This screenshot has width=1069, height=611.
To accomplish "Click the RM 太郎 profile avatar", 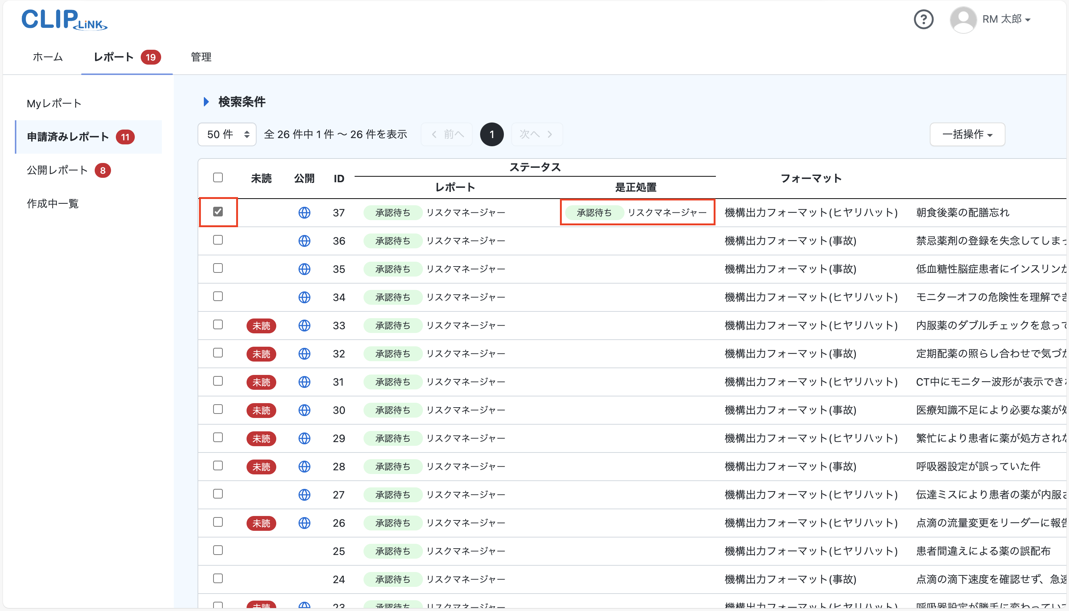I will (x=963, y=19).
